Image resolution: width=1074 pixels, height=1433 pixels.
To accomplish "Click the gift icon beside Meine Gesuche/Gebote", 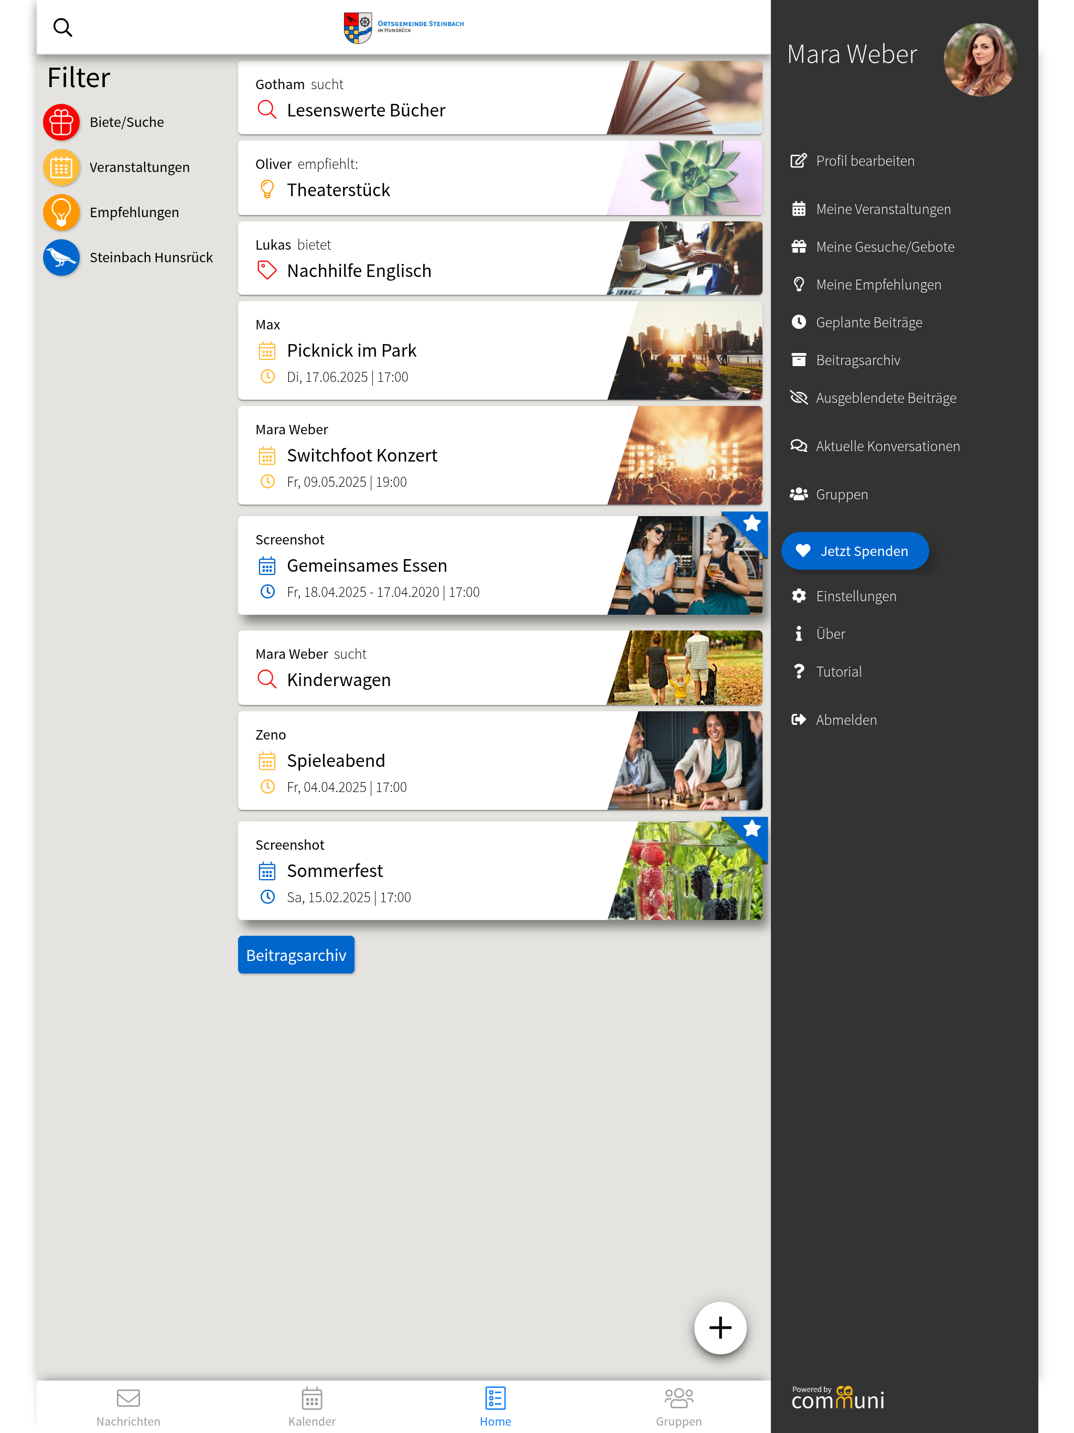I will tap(799, 247).
